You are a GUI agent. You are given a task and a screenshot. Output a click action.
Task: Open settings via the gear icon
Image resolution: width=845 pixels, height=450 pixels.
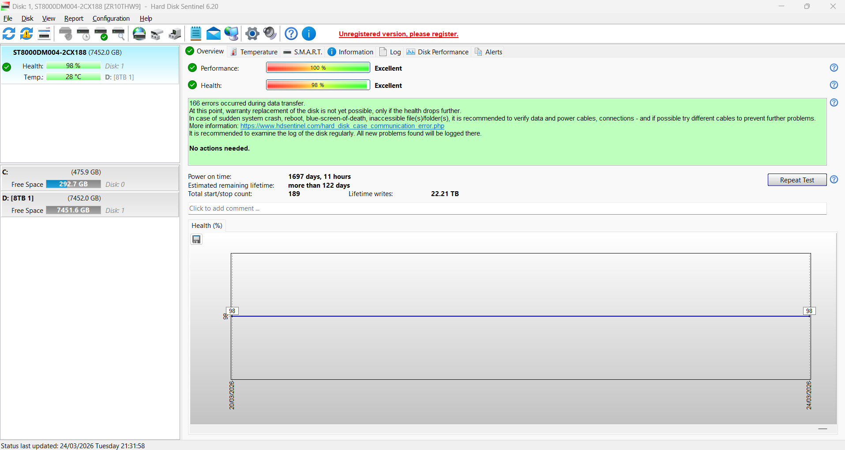[252, 34]
